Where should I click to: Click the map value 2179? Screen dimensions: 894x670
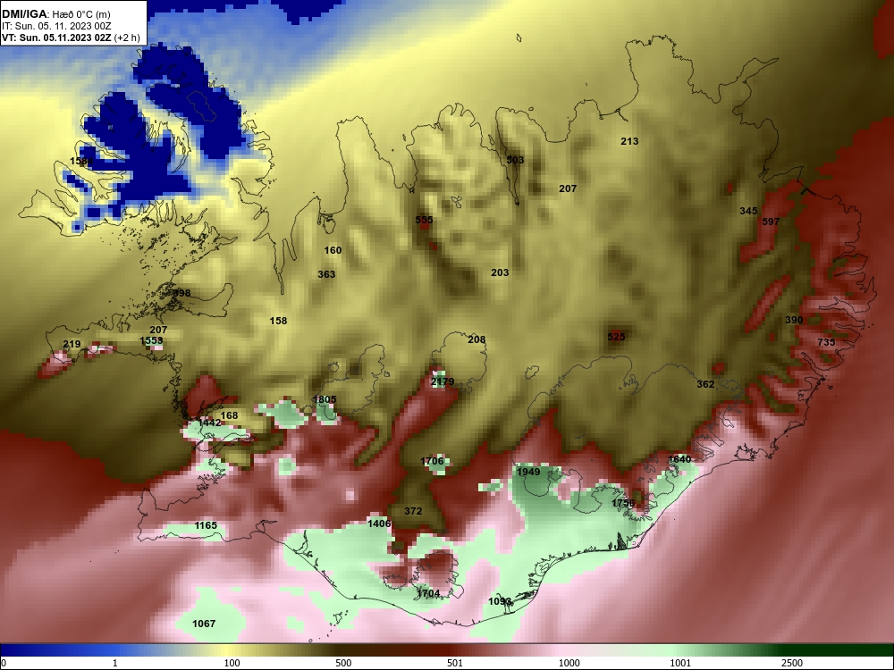[x=443, y=381]
